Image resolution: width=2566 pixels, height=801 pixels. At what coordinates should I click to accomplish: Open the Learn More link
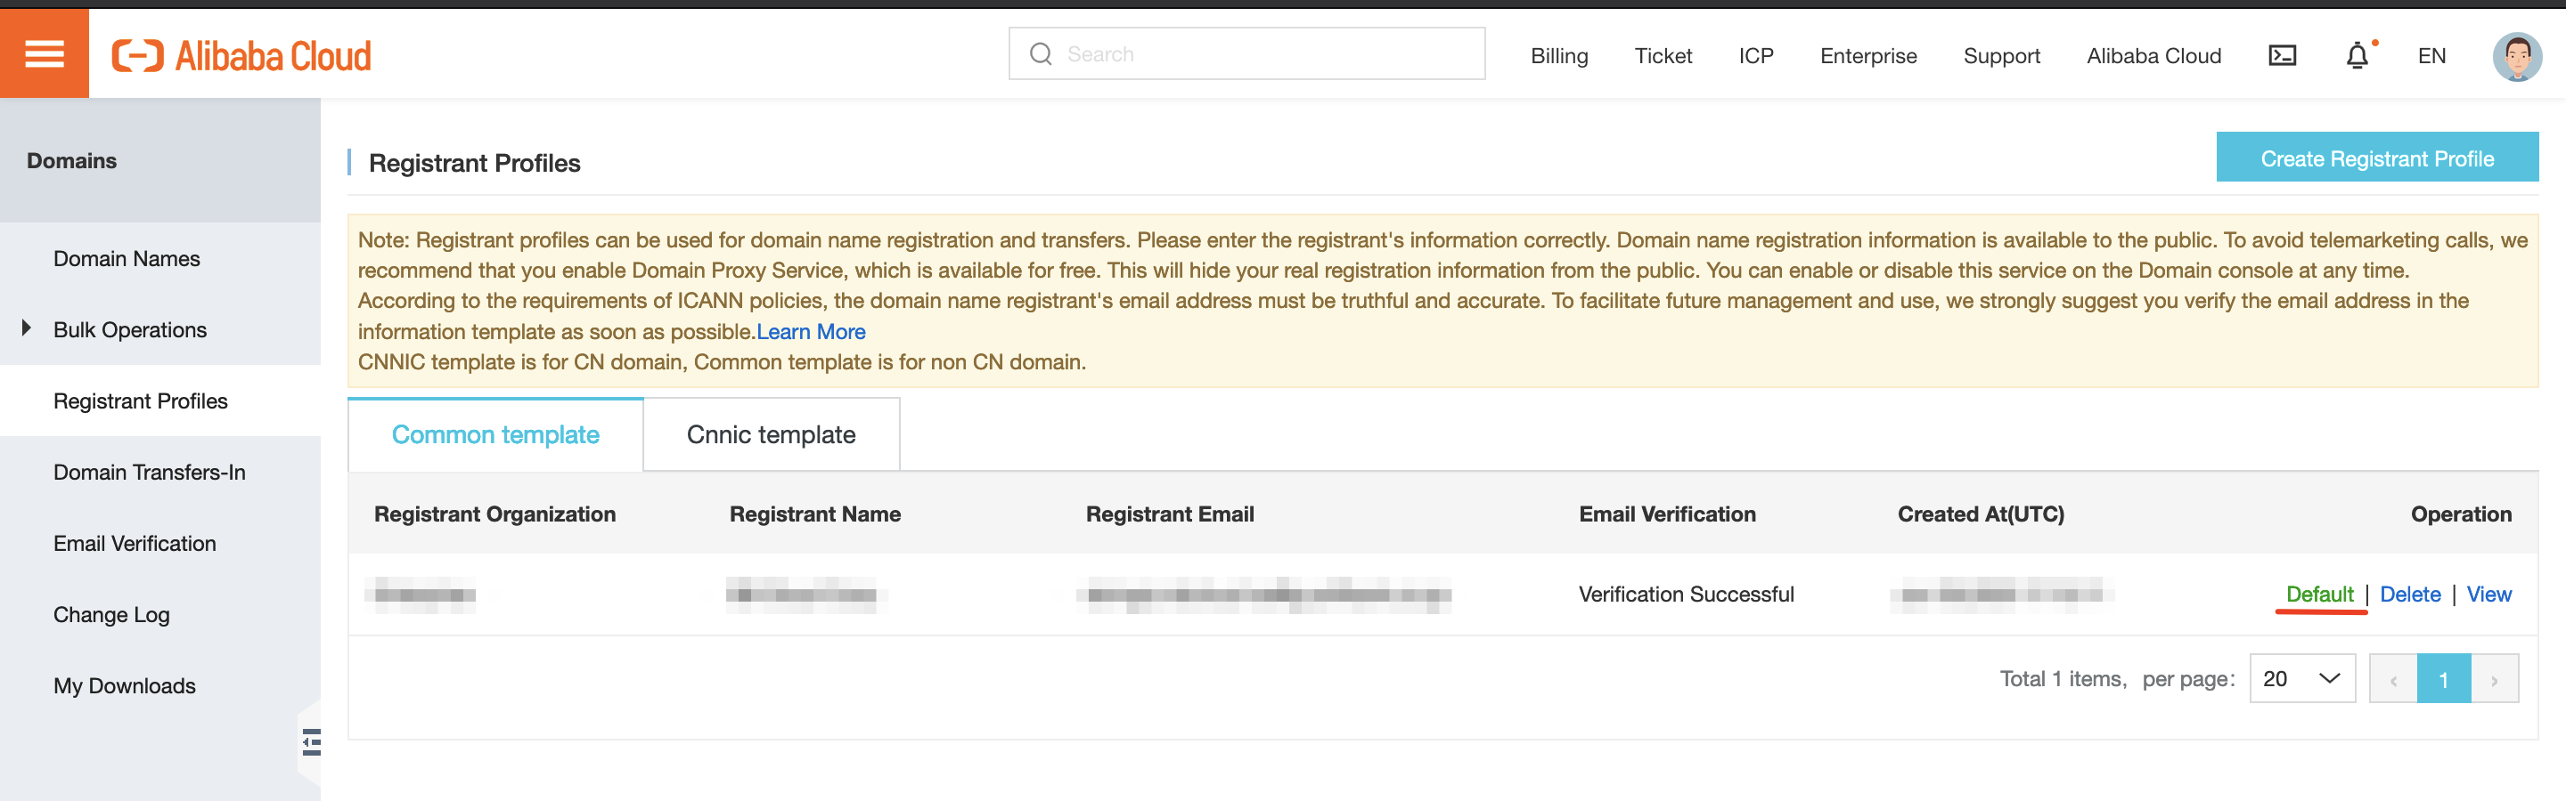(x=811, y=331)
